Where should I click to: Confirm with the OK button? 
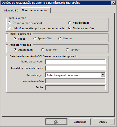pos(56,122)
